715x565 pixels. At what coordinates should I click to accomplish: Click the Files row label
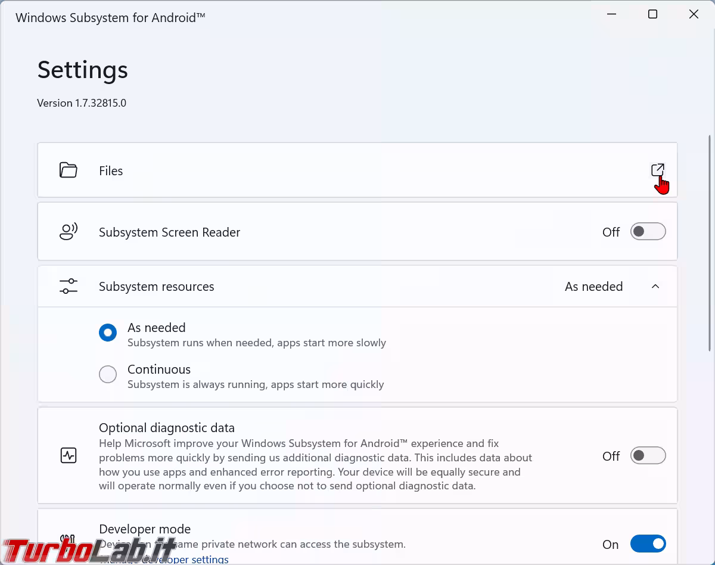(111, 170)
